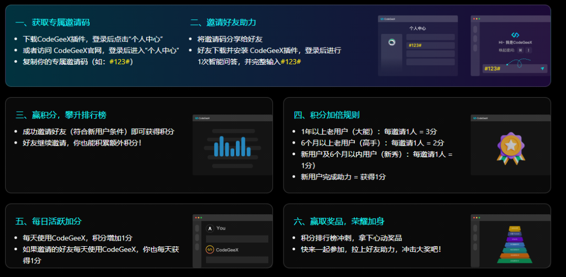
Task: Click heading 一、获取专属邀请码
Action: [x=53, y=22]
